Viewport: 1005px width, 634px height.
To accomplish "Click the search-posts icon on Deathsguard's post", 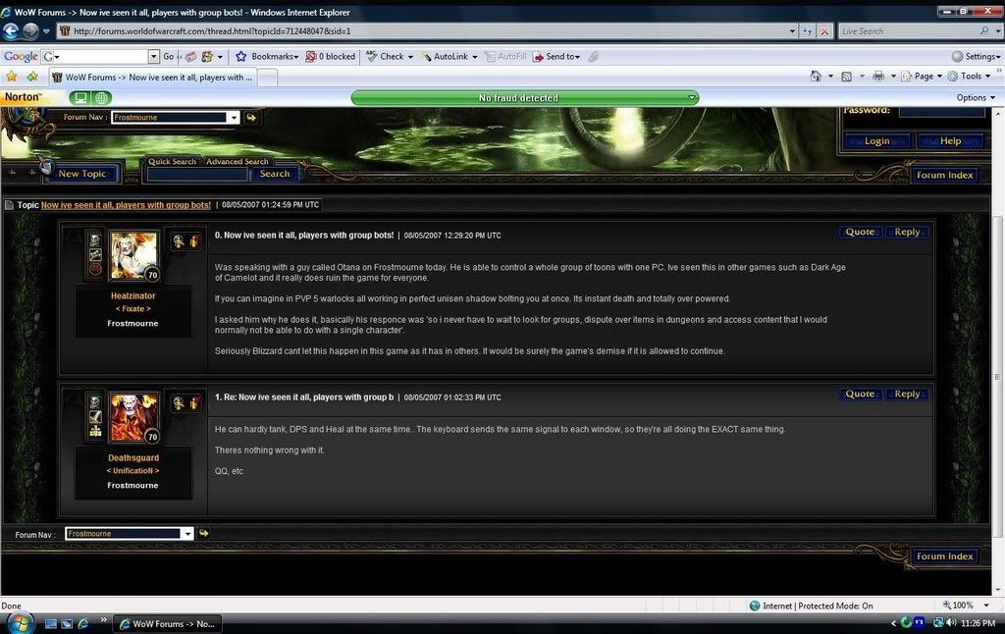I will coord(179,403).
